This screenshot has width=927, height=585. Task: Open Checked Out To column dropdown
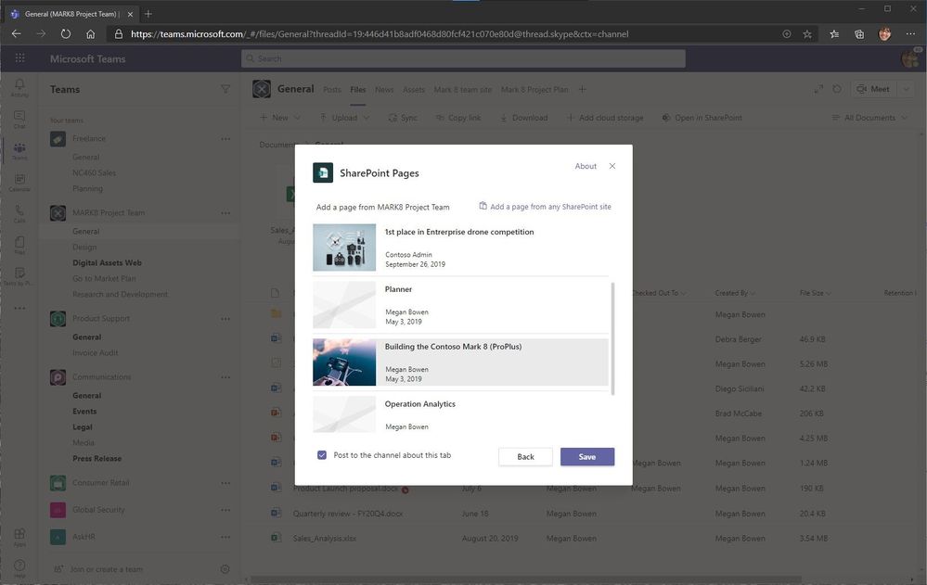point(659,293)
